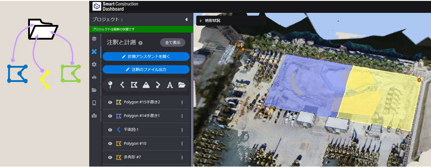
Task: Hide Polygon #15手書き2 with eye icon
Action: 110,102
